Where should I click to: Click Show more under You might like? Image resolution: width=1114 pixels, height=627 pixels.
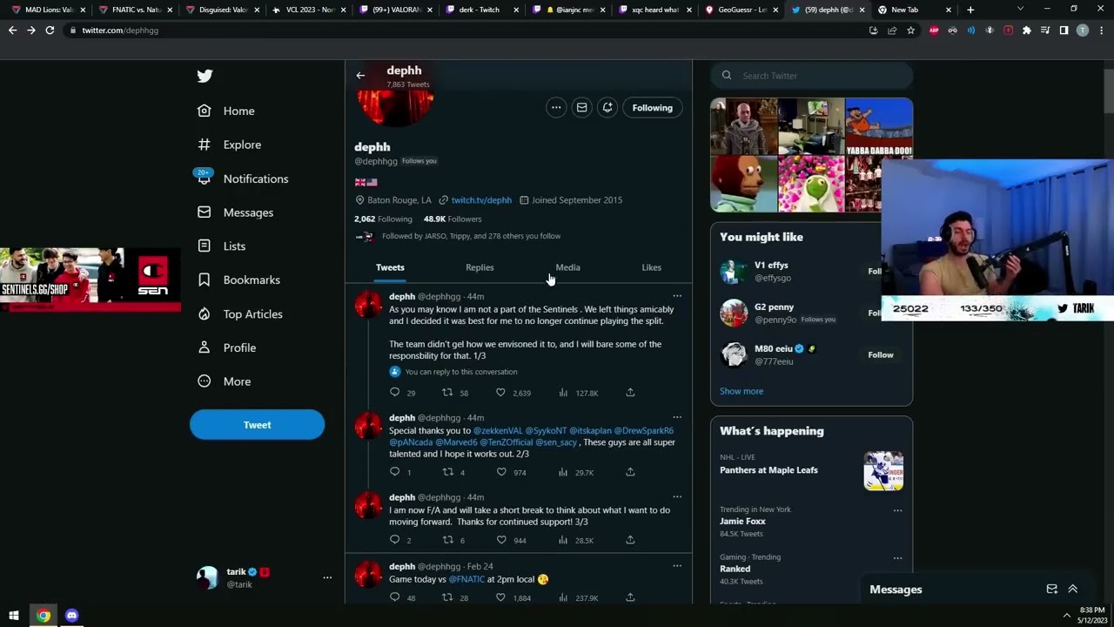pyautogui.click(x=742, y=391)
